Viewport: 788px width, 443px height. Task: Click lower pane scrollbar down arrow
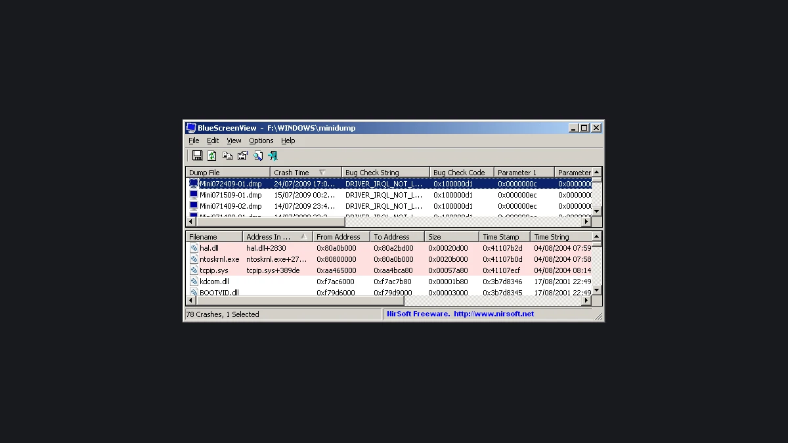[x=597, y=291]
